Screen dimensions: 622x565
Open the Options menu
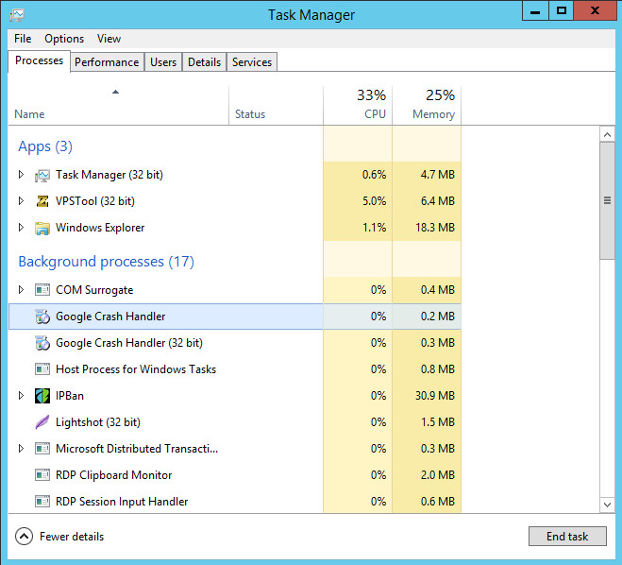pyautogui.click(x=64, y=39)
